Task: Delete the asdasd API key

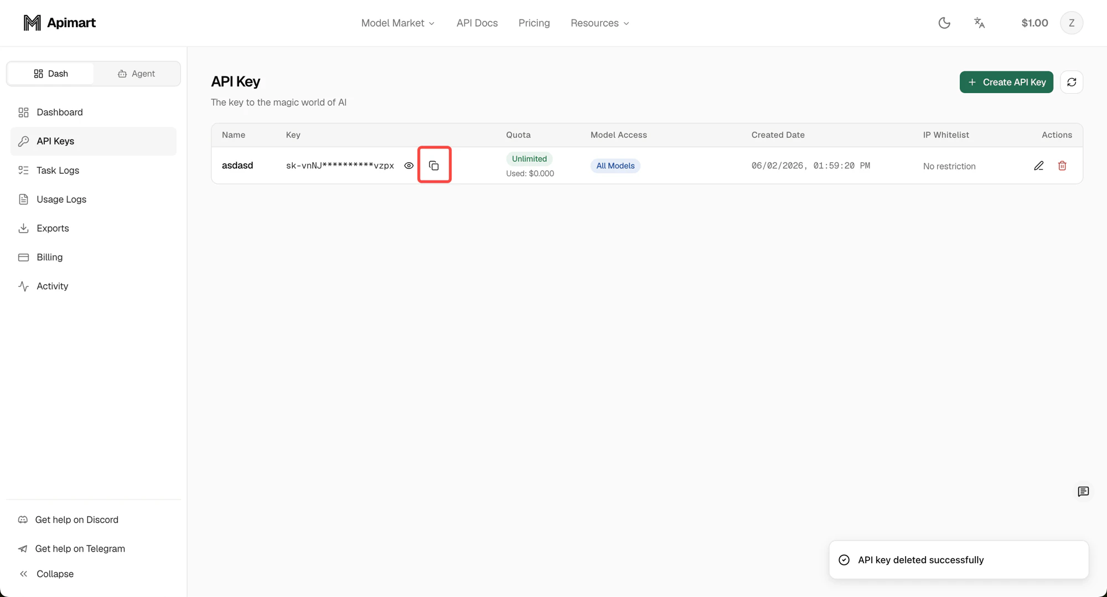Action: [1062, 166]
